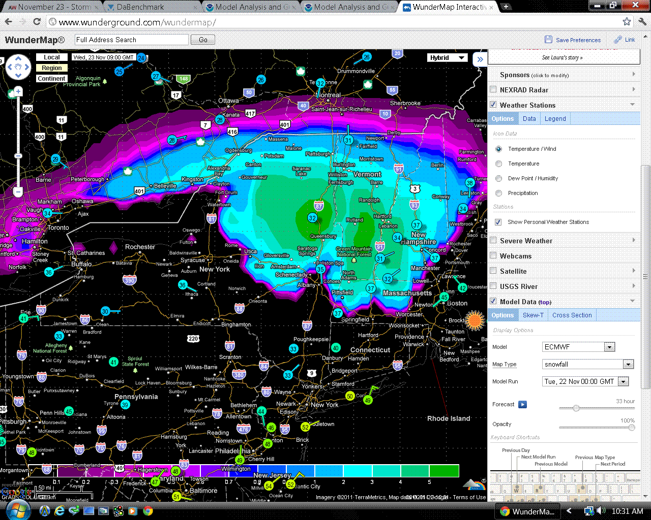Enable the Webcams layer checkbox
Screen dimensions: 651x520
point(493,255)
